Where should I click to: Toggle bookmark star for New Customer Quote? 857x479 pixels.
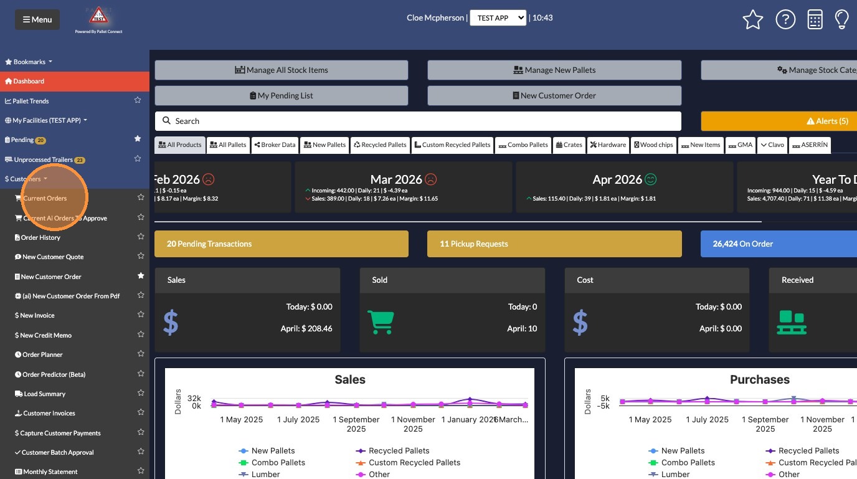[141, 257]
